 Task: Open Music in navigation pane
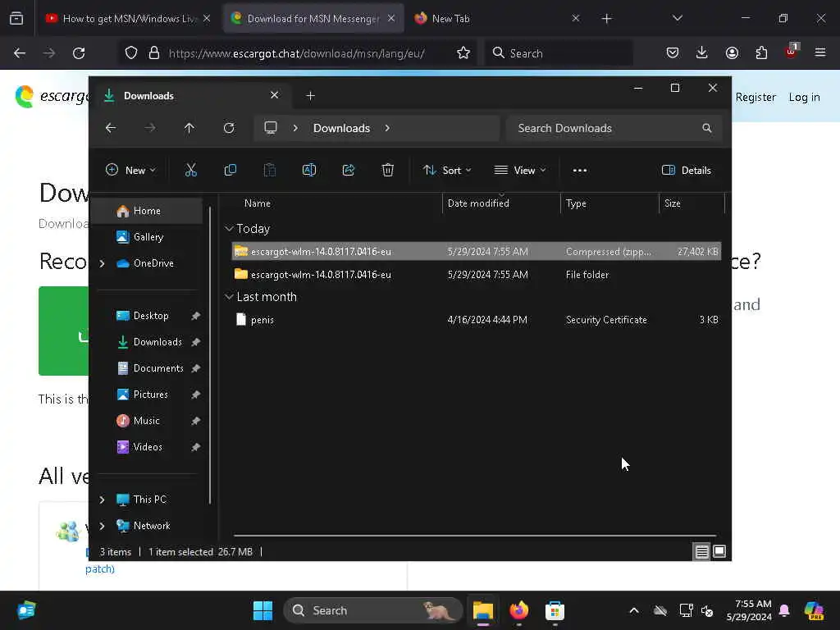tap(146, 421)
